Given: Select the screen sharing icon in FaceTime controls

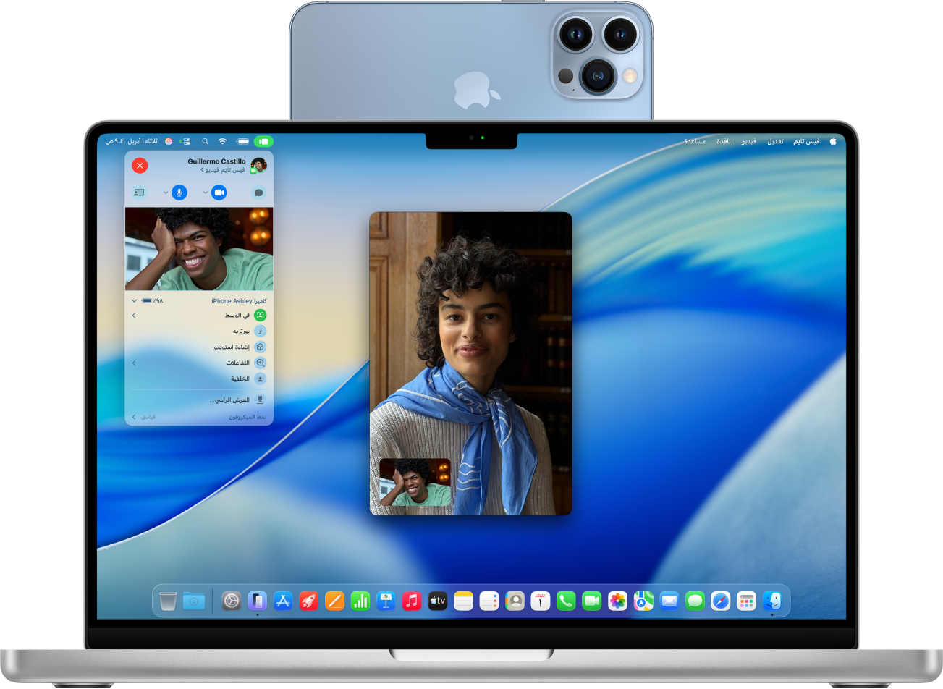Looking at the screenshot, I should point(140,193).
